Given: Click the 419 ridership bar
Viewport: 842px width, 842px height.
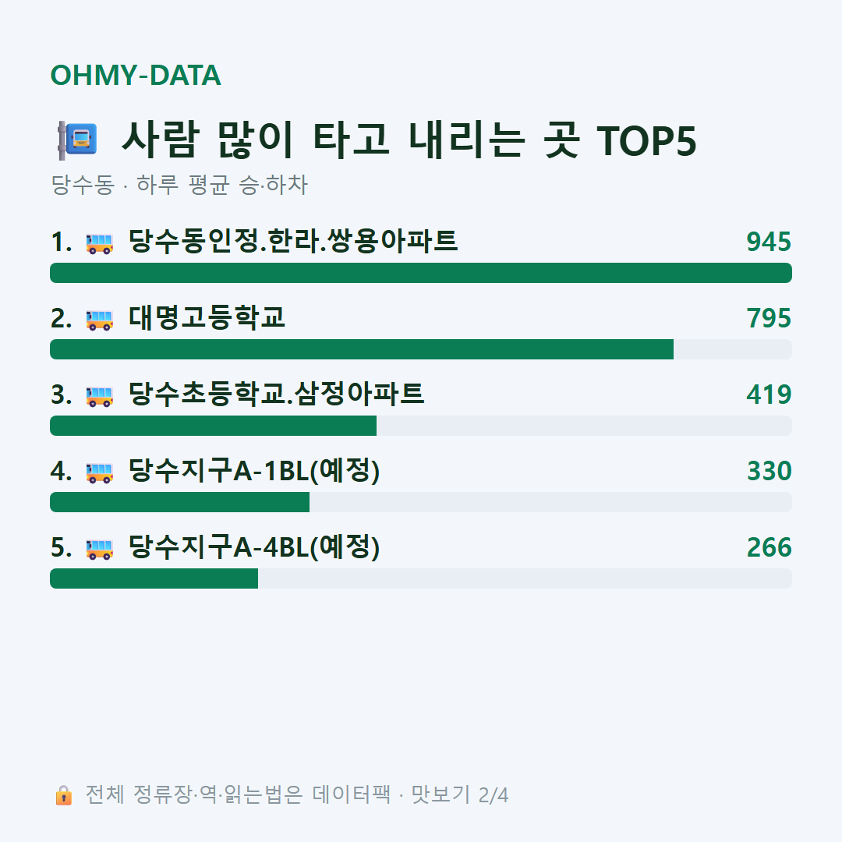Looking at the screenshot, I should click(421, 426).
